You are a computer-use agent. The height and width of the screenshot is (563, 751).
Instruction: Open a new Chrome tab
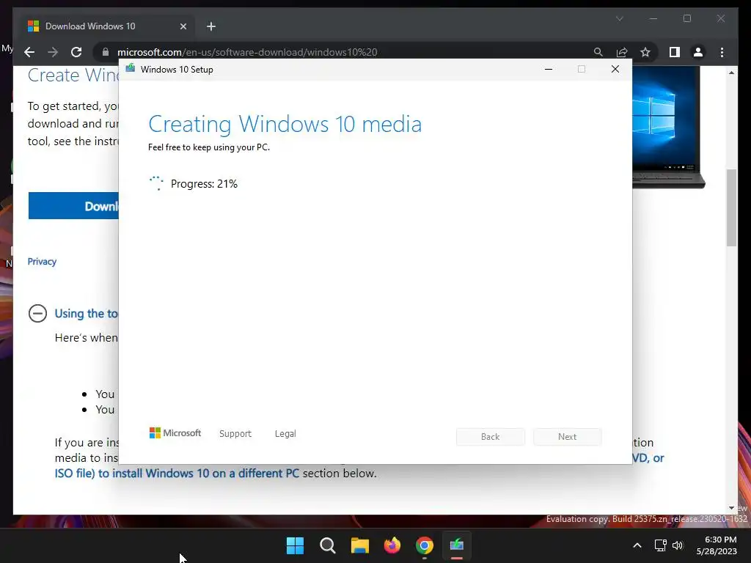coord(211,26)
